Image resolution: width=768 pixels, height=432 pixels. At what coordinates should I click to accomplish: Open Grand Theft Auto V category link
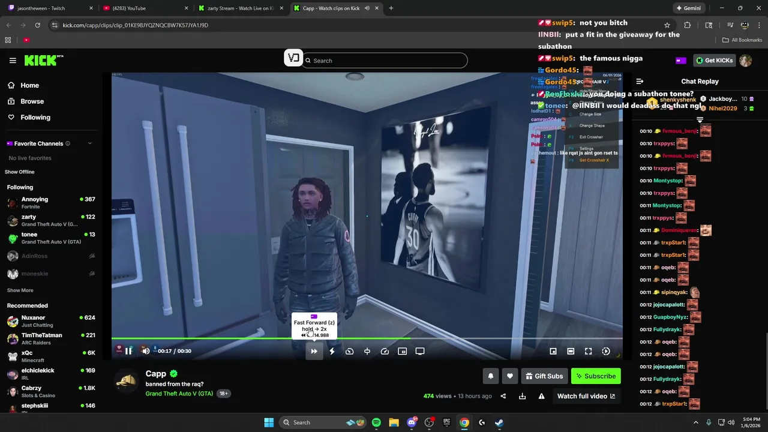coord(179,394)
